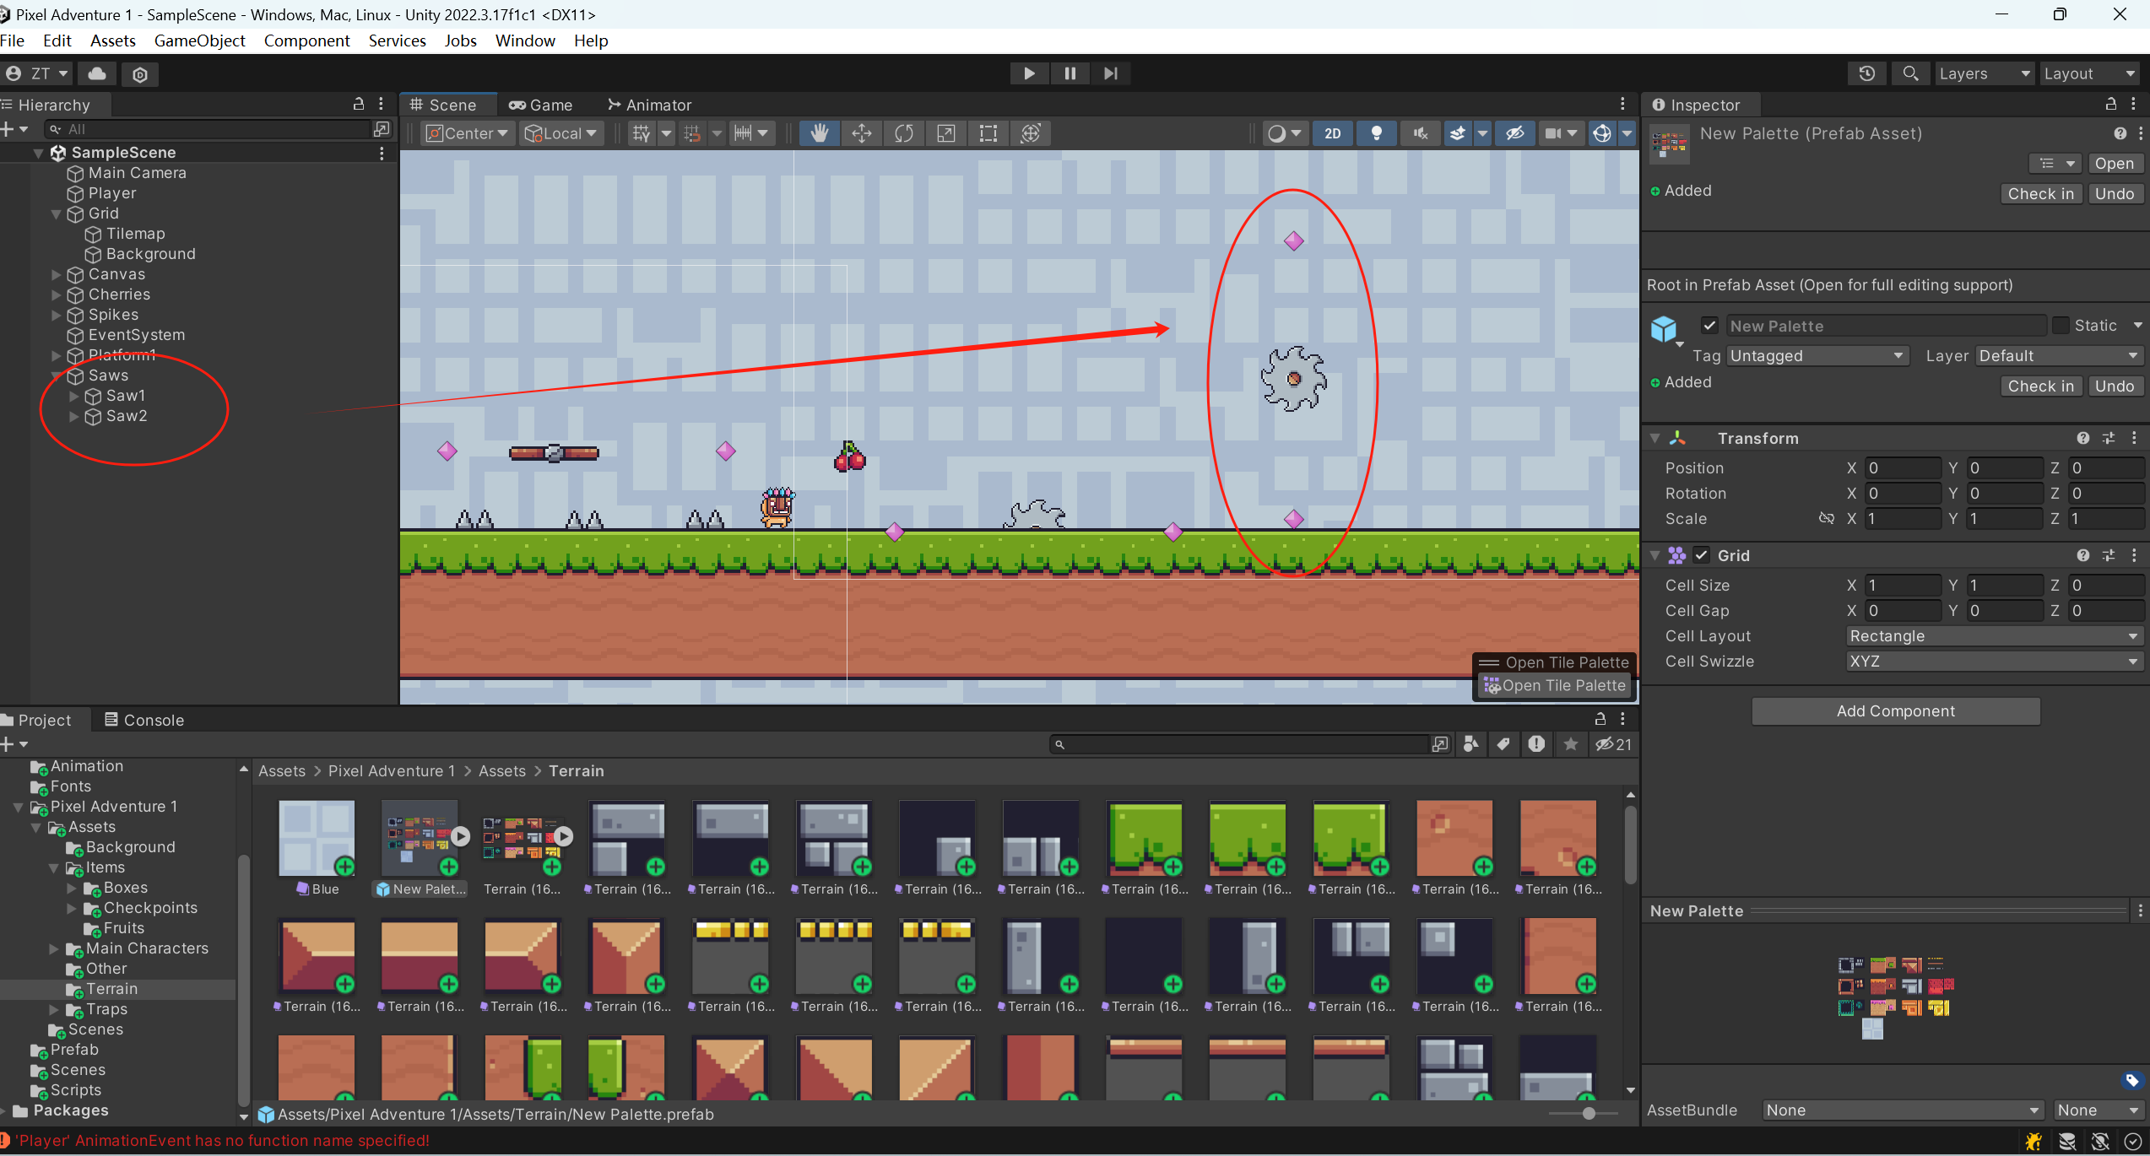This screenshot has width=2150, height=1156.
Task: Enable the Static checkbox
Action: coord(2061,326)
